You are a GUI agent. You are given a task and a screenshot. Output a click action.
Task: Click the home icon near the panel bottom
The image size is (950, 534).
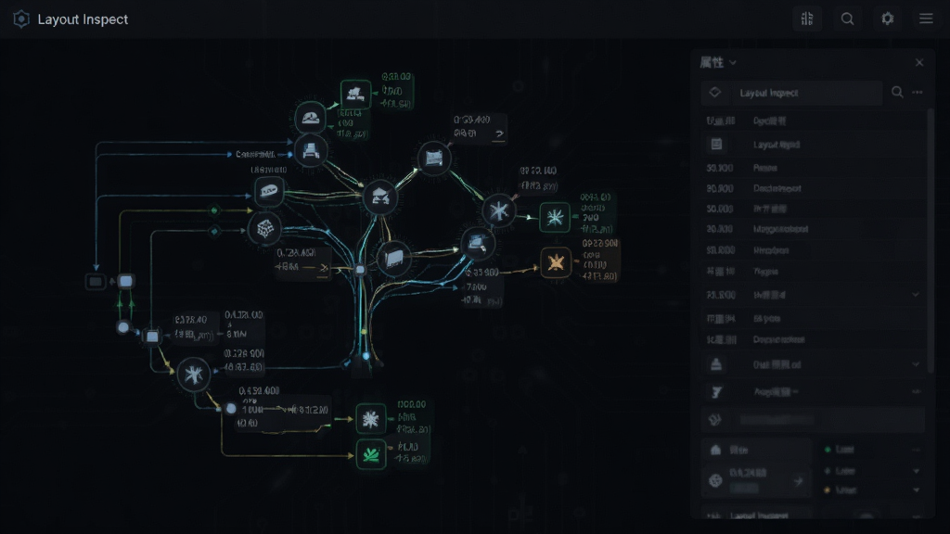click(715, 450)
